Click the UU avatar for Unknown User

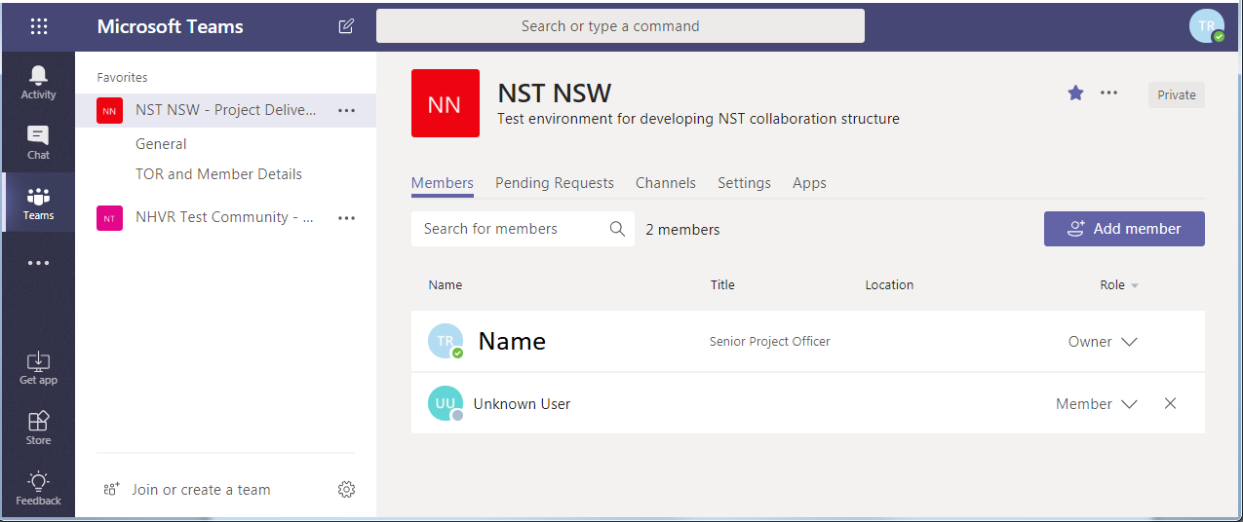446,403
